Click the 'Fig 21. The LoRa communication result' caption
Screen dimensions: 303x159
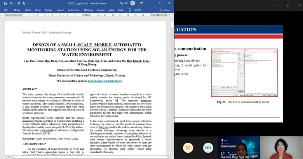[243, 102]
